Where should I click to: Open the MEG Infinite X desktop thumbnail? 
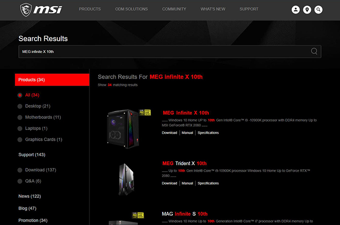[124, 128]
